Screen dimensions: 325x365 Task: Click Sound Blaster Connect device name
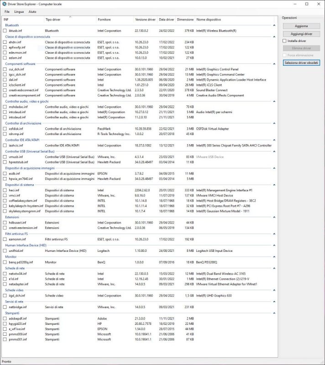(x=212, y=90)
